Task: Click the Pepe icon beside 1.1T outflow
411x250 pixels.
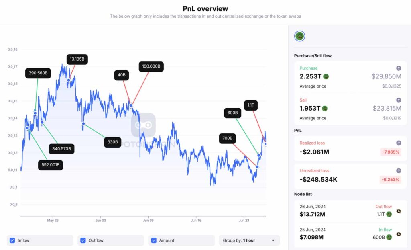Action: click(389, 214)
